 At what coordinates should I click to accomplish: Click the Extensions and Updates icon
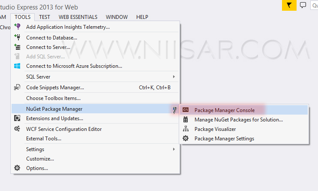click(17, 118)
